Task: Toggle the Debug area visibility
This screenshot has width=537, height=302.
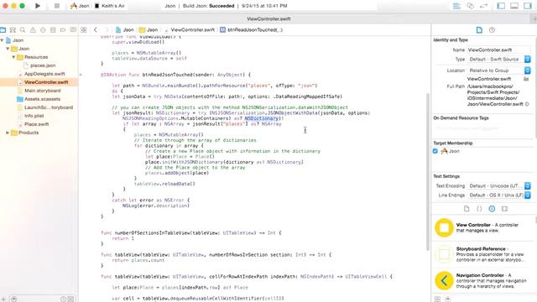Action: point(514,6)
